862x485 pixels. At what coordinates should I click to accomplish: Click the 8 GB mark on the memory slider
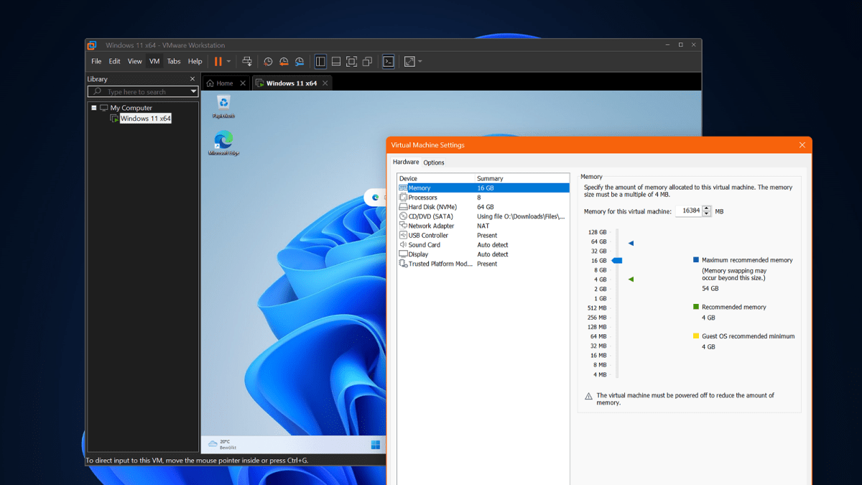(617, 270)
